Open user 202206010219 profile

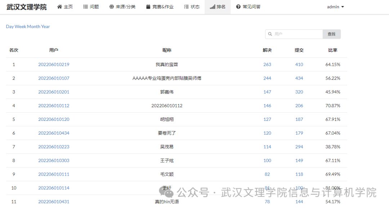(x=54, y=65)
